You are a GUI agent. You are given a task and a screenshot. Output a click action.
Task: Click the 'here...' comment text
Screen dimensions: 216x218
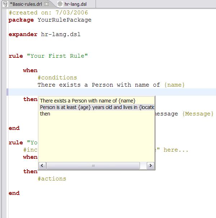176,150
